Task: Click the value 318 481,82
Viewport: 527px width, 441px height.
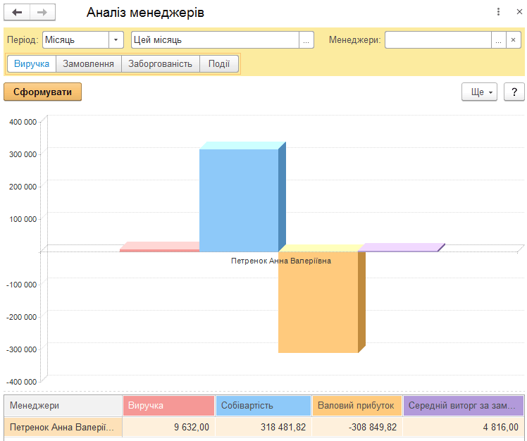Action: pyautogui.click(x=283, y=427)
